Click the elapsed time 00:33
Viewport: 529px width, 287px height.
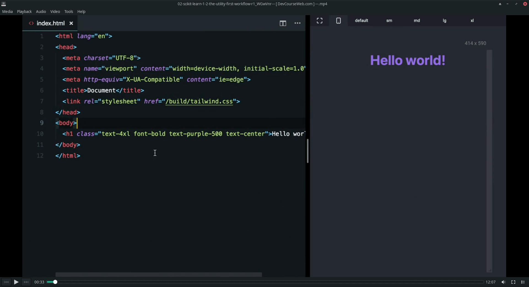pos(39,282)
